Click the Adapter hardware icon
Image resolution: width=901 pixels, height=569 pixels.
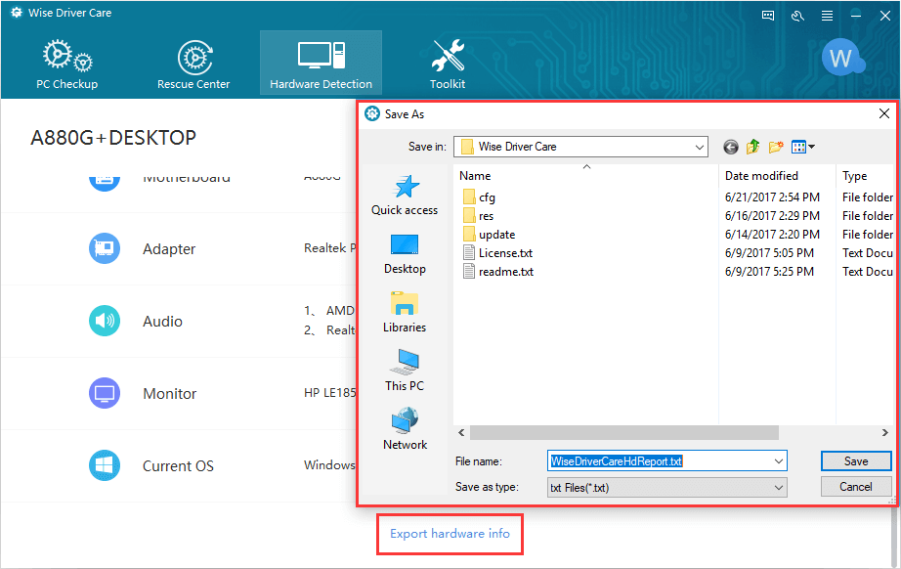coord(104,248)
